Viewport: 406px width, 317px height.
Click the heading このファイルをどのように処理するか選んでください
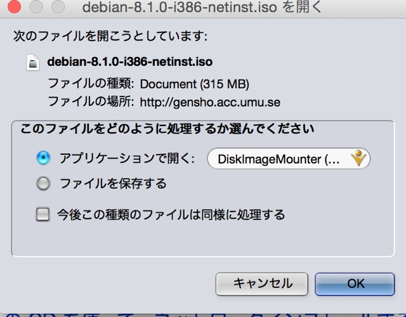pyautogui.click(x=167, y=128)
